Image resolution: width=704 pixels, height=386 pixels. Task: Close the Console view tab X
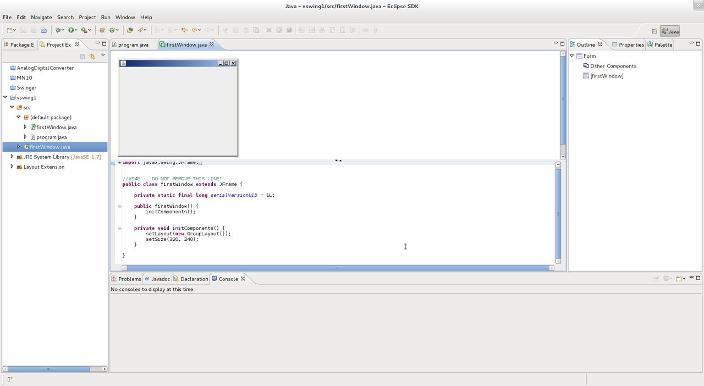[x=243, y=279]
